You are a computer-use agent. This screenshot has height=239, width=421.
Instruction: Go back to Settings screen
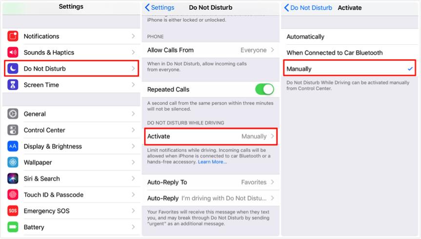[x=160, y=8]
